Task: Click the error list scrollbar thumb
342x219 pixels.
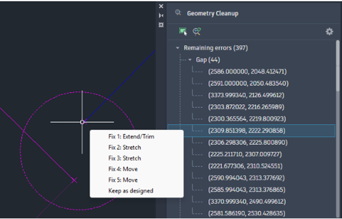Action: pyautogui.click(x=337, y=66)
